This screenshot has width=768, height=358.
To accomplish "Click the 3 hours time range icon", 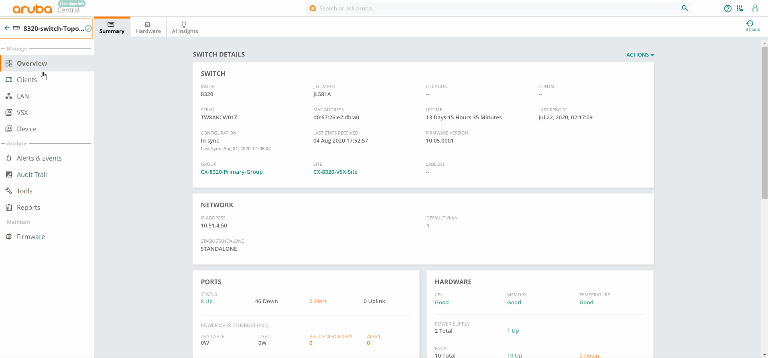I will pos(750,23).
